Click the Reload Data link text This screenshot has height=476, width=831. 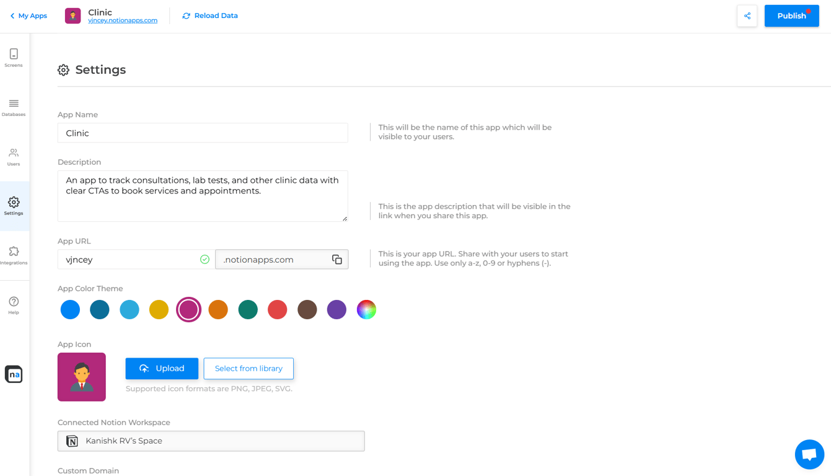(x=216, y=16)
